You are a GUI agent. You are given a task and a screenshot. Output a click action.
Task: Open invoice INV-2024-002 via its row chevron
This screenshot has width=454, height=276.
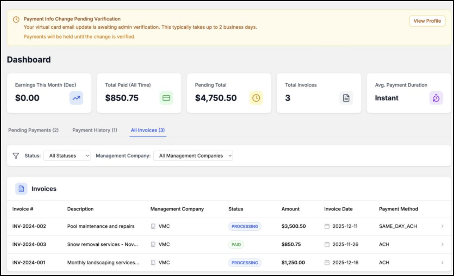pos(442,226)
